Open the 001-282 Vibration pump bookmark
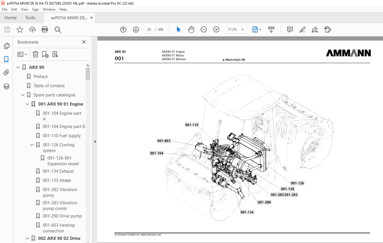 click(x=60, y=193)
